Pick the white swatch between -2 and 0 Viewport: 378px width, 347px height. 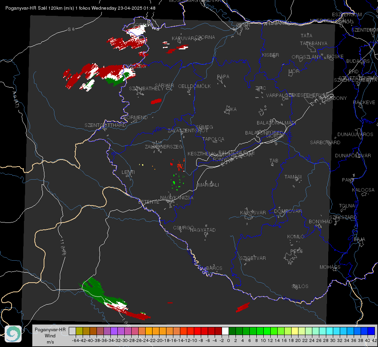pos(225,331)
